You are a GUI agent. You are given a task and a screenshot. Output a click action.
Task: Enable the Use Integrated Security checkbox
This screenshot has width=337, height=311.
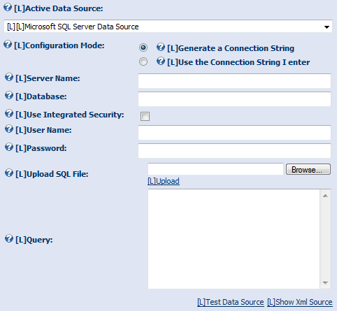coord(145,116)
